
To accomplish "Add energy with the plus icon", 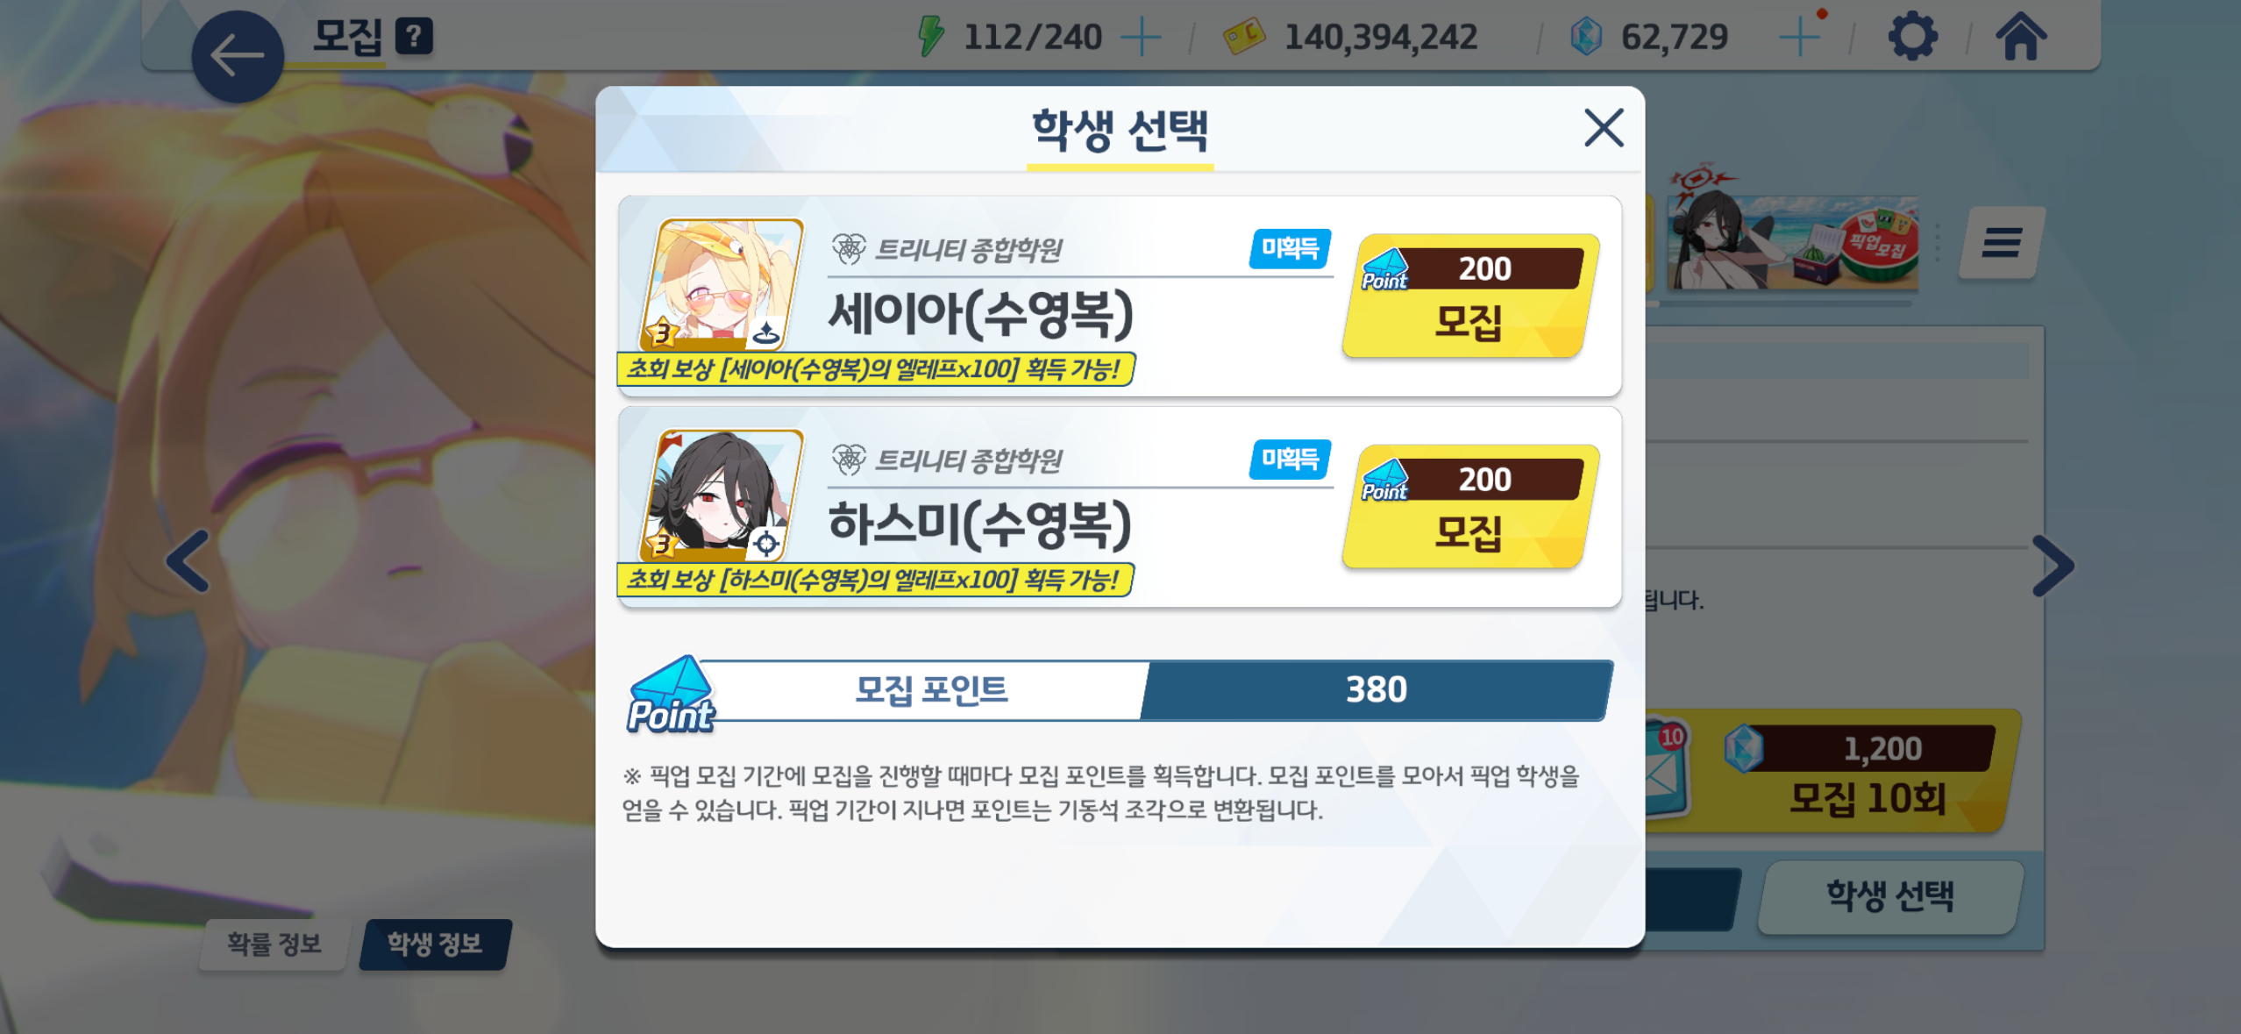I will pos(1141,37).
